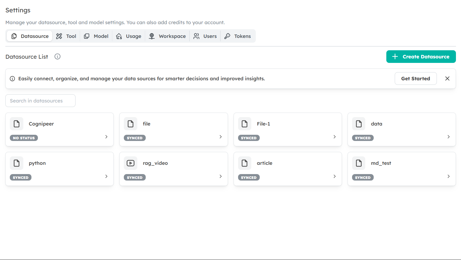
Task: Open the rag_video chevron arrow
Action: 220,176
